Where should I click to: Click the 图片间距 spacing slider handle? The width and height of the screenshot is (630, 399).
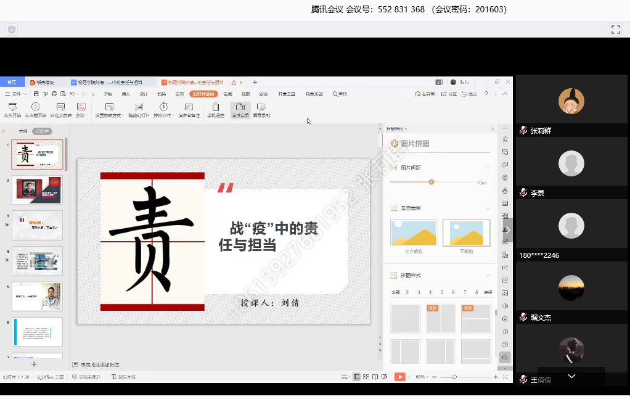pyautogui.click(x=432, y=182)
